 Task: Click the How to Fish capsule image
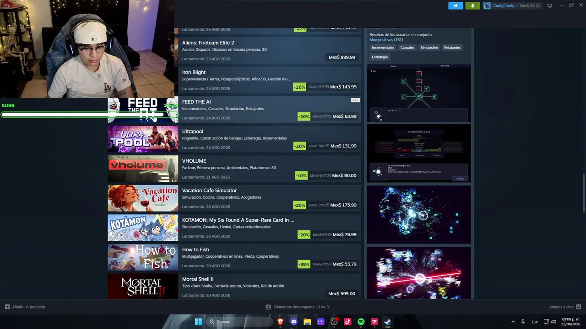(143, 257)
